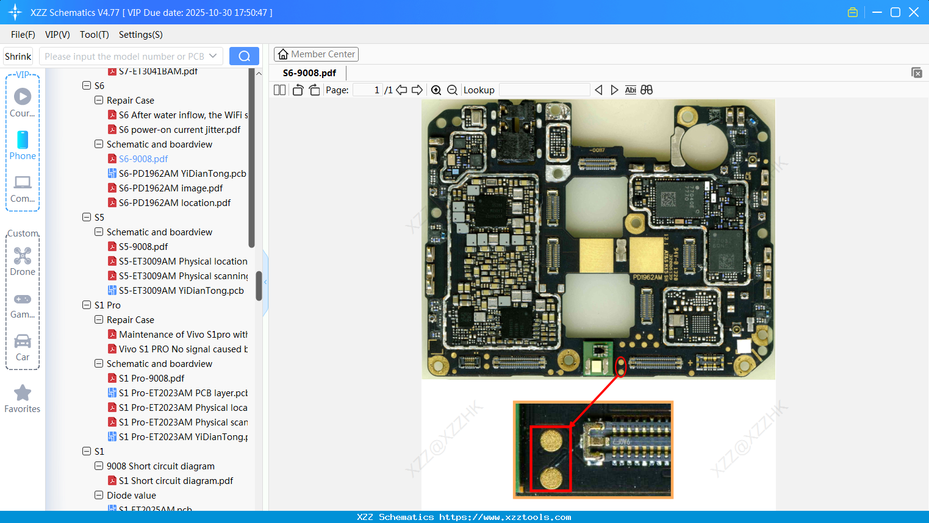
Task: Rotate page counterclockwise icon
Action: click(298, 90)
